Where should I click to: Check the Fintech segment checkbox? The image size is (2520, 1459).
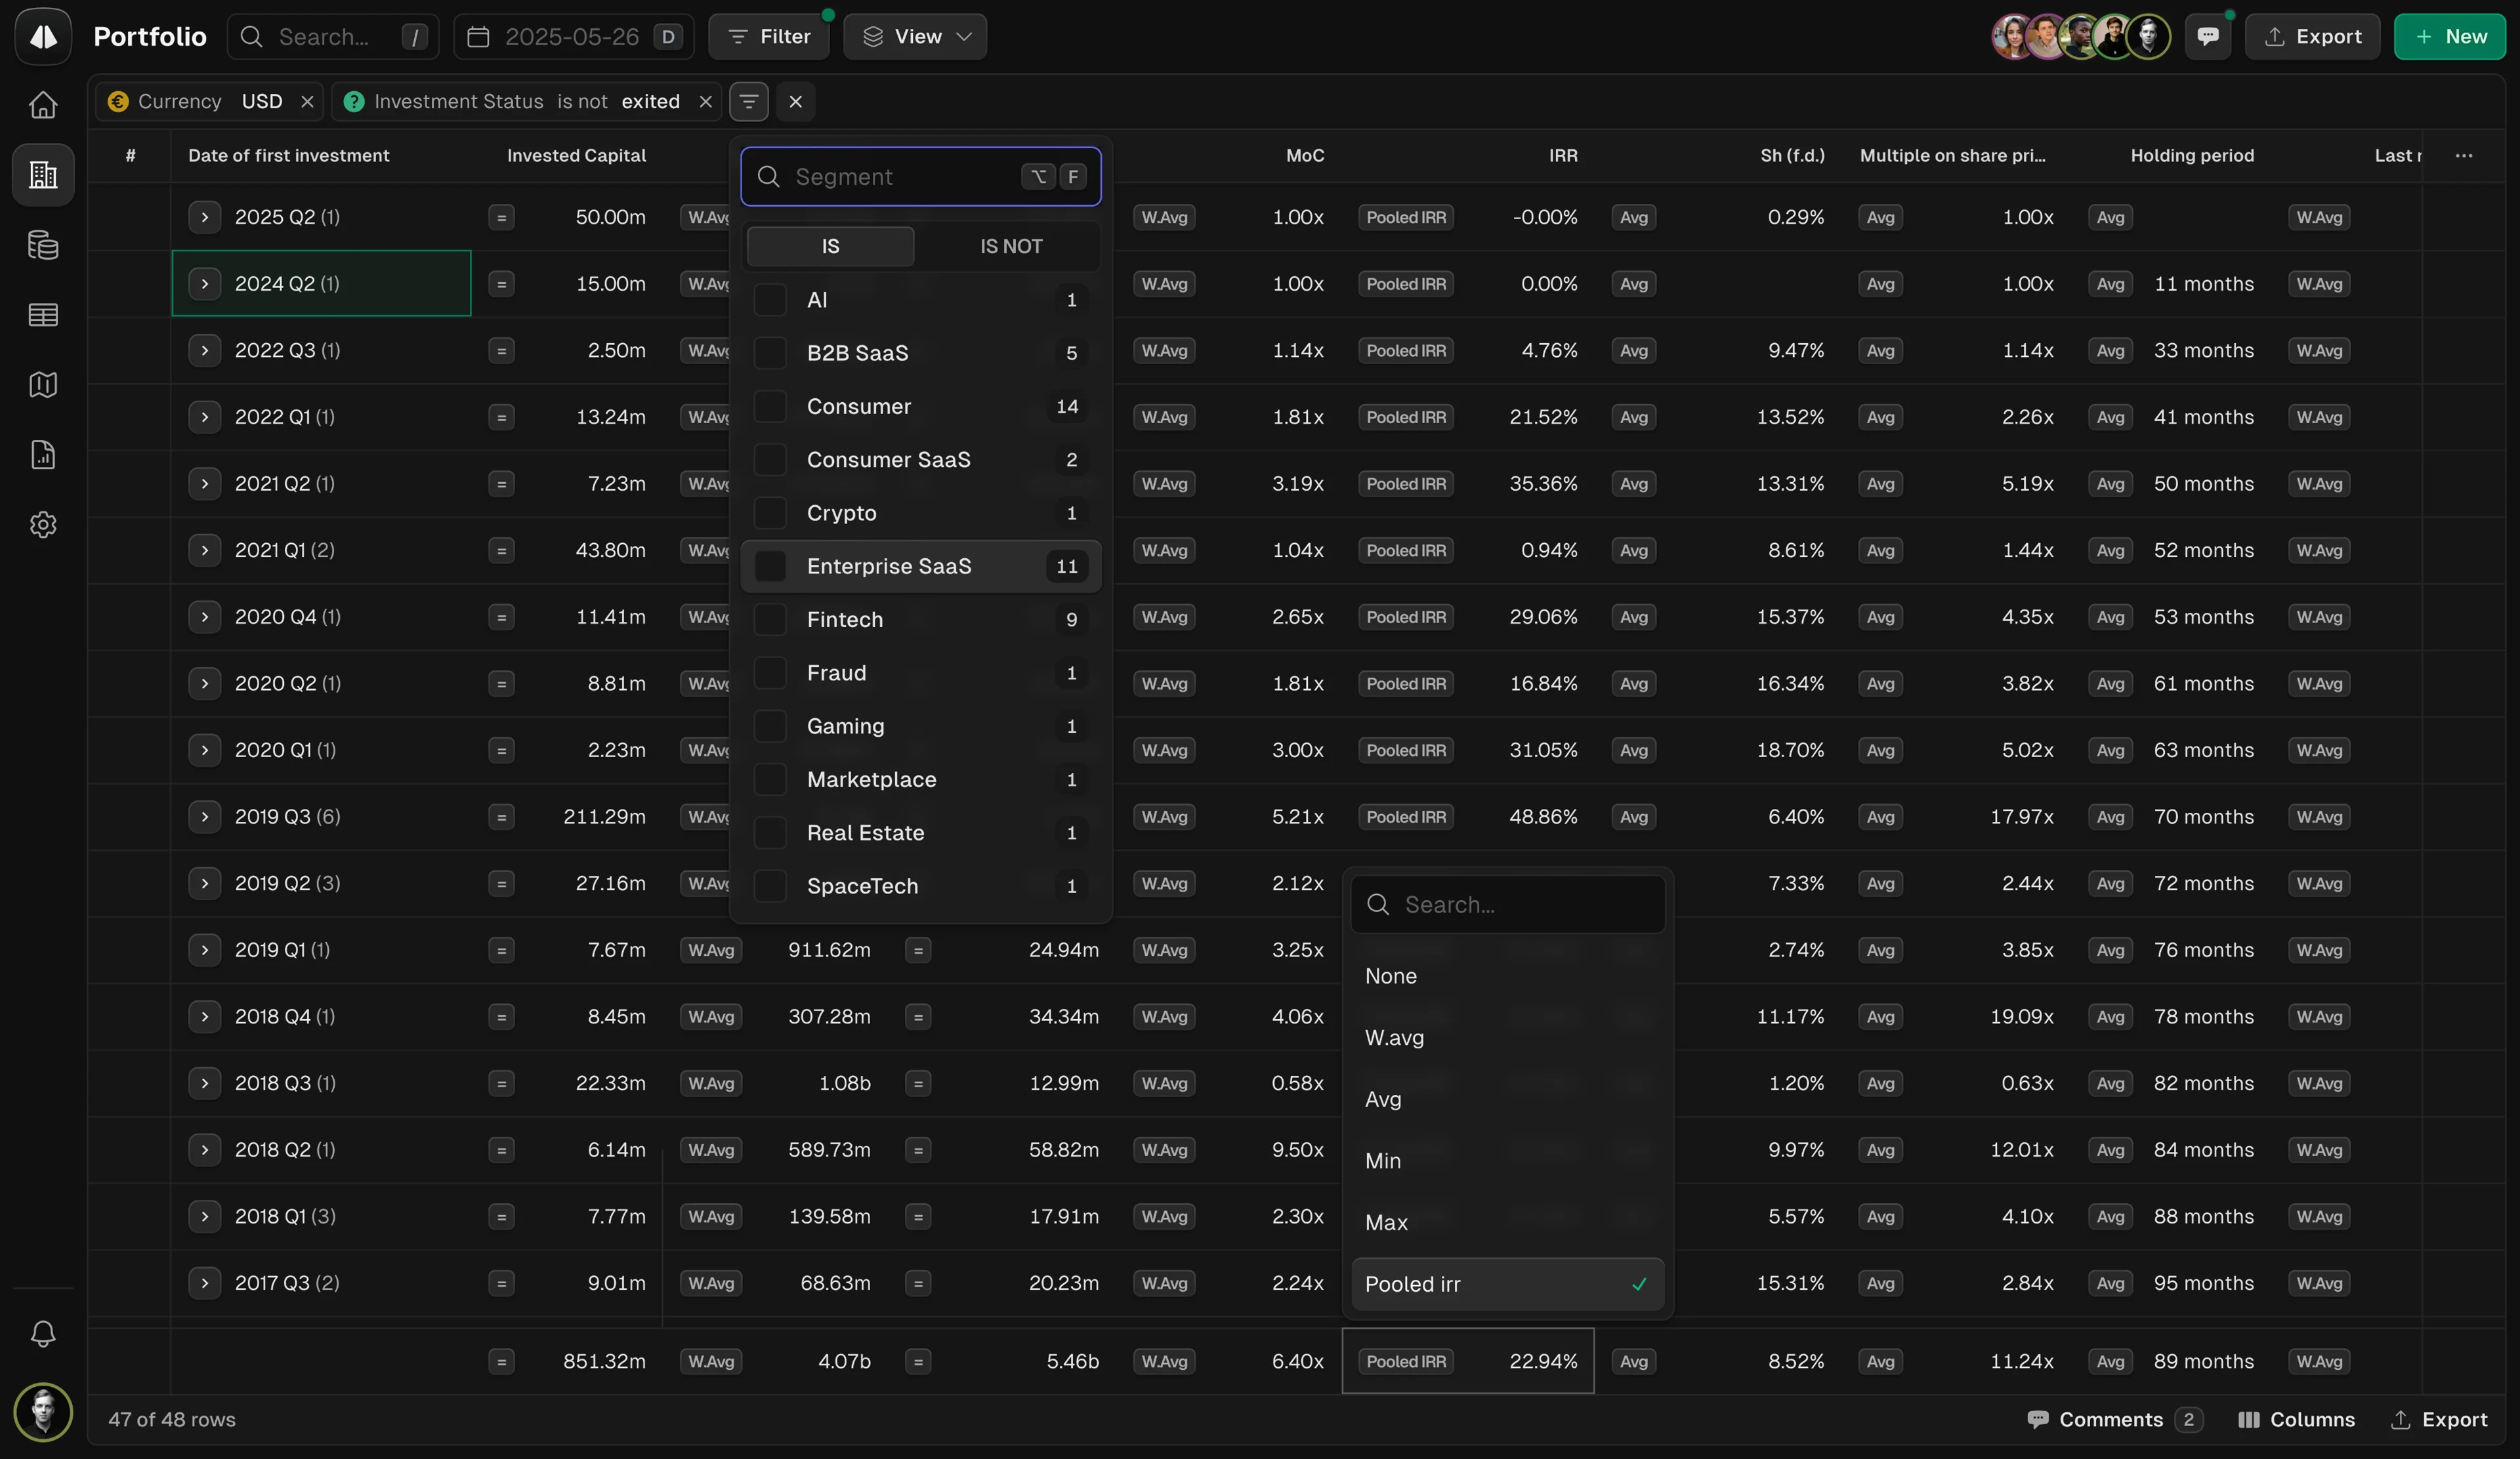coord(770,619)
